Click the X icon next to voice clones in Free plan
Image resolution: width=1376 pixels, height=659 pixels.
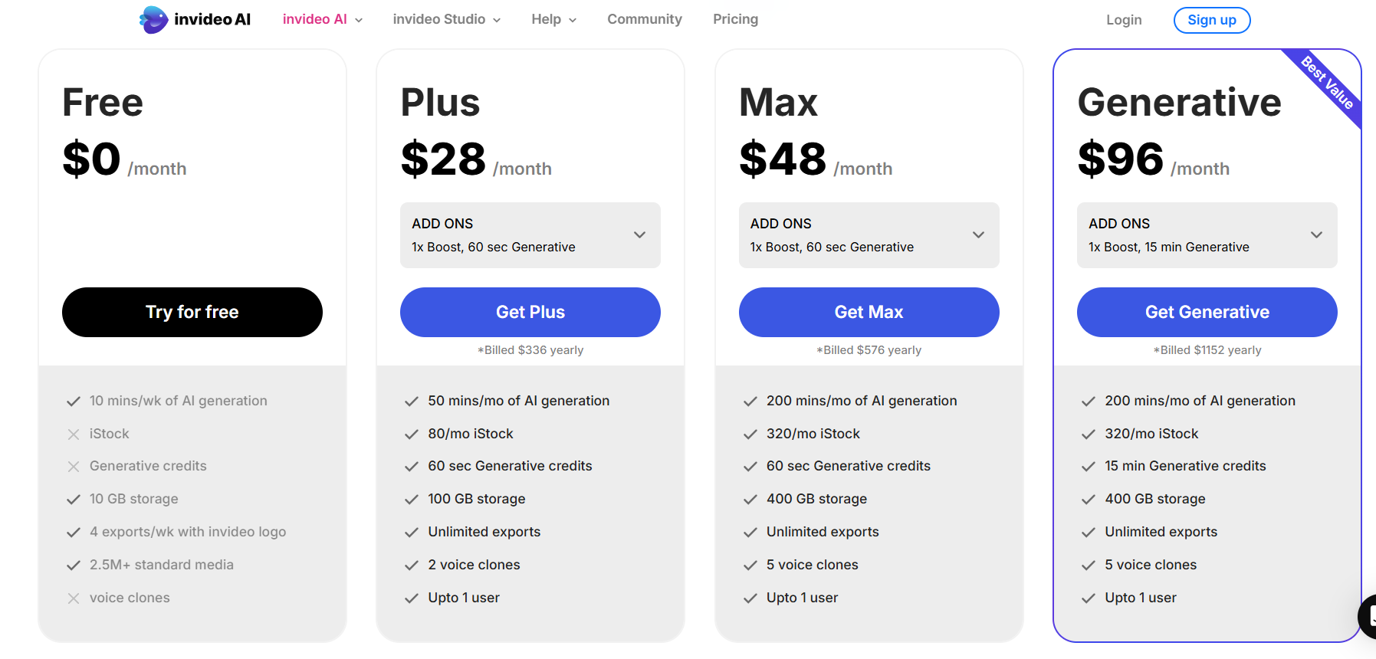[74, 598]
